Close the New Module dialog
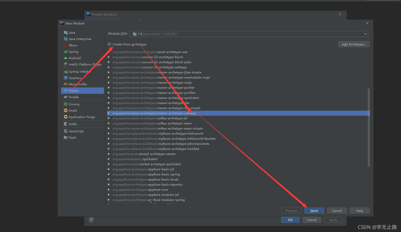Image resolution: width=401 pixels, height=232 pixels. (x=367, y=23)
